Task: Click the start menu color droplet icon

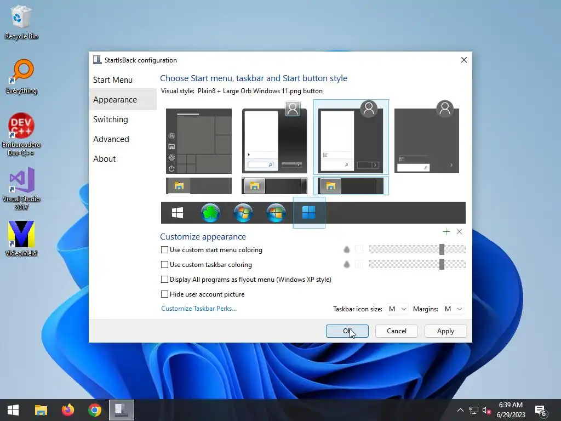Action: [346, 249]
